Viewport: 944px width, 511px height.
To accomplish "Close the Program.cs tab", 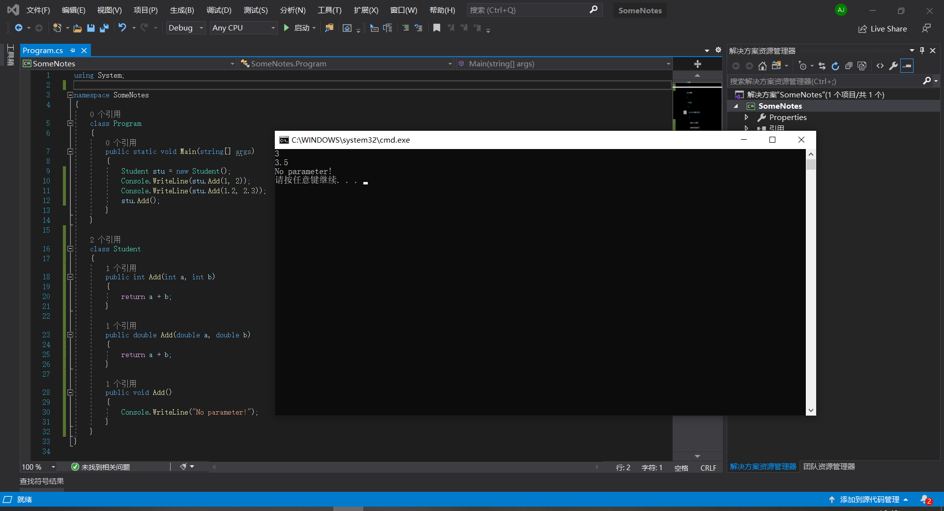I will 84,50.
